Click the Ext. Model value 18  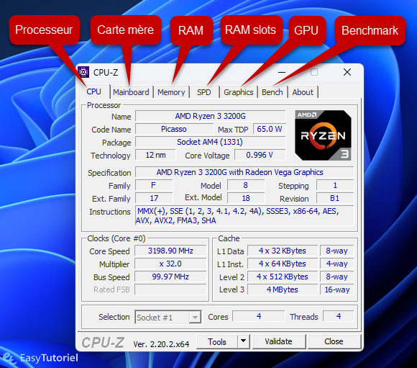[x=246, y=198]
